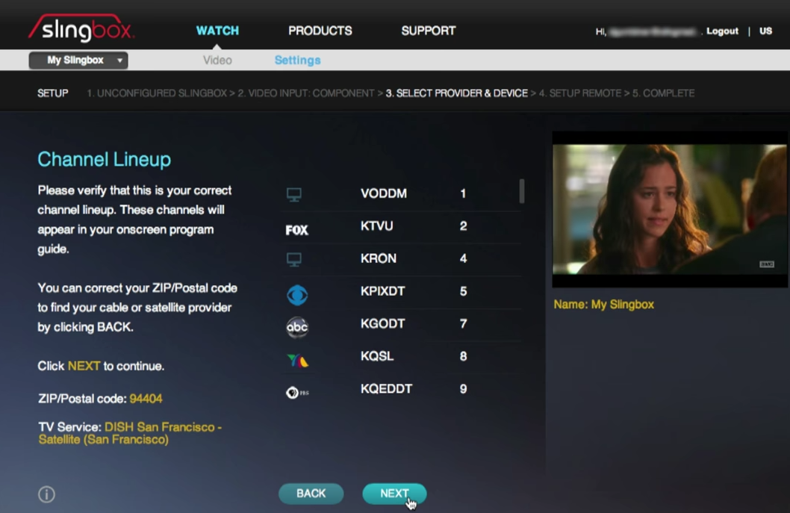Select the abc network logo beside KGODT
This screenshot has height=513, width=790.
click(296, 327)
